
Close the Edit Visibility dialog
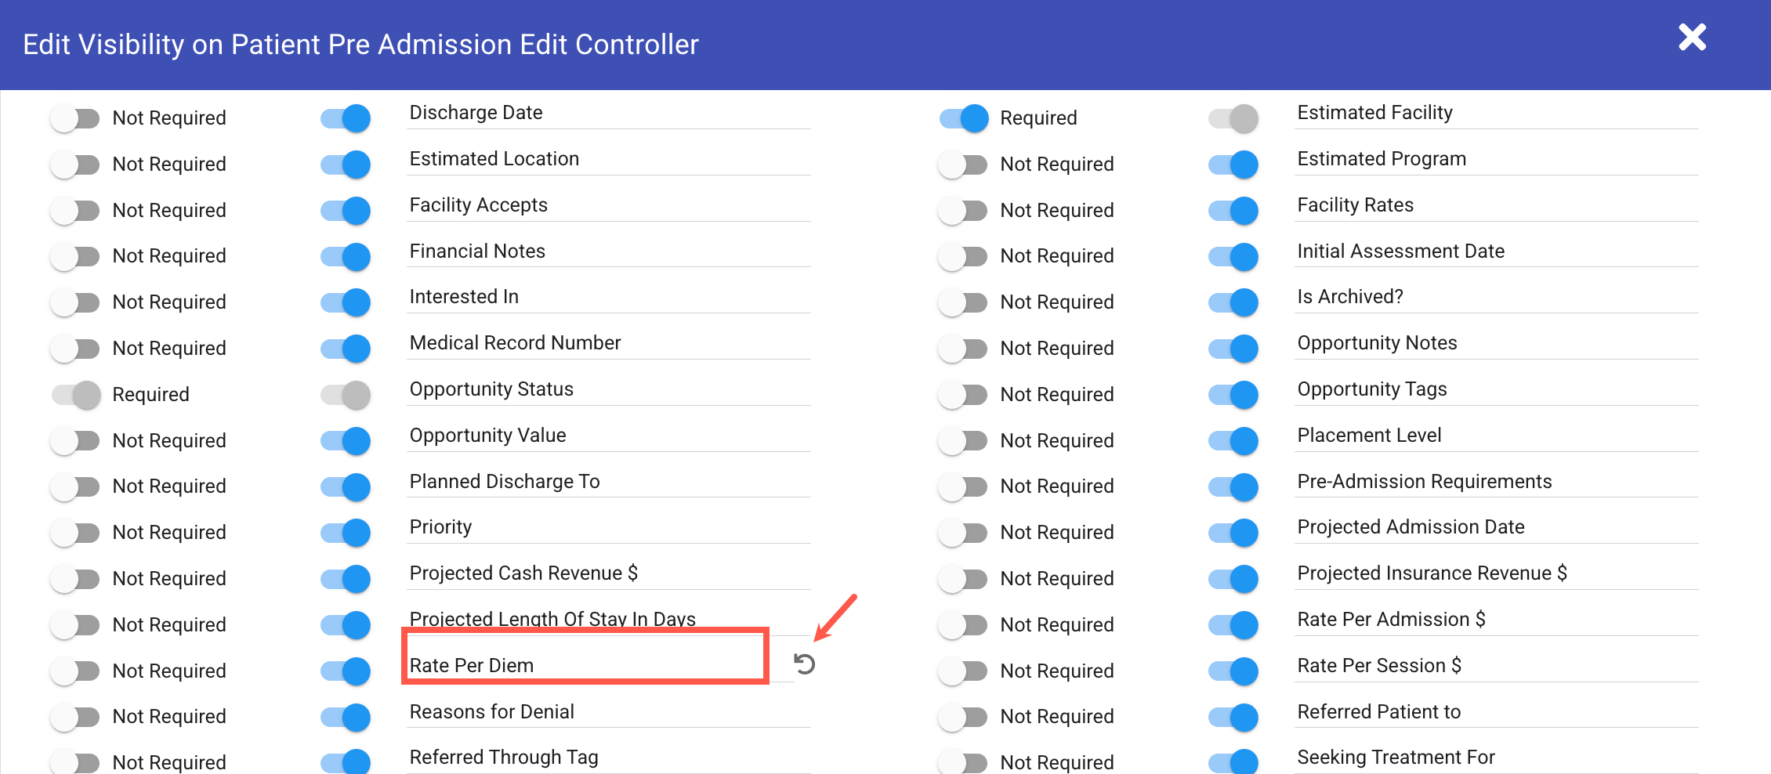pos(1692,38)
